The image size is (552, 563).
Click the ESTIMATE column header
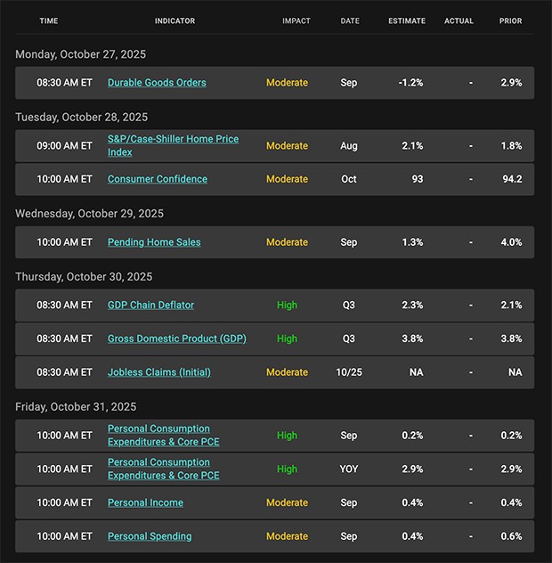coord(407,21)
